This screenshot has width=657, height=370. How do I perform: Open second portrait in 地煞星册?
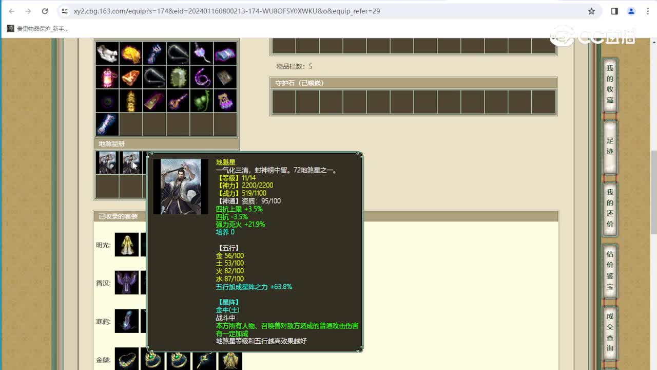tap(131, 162)
